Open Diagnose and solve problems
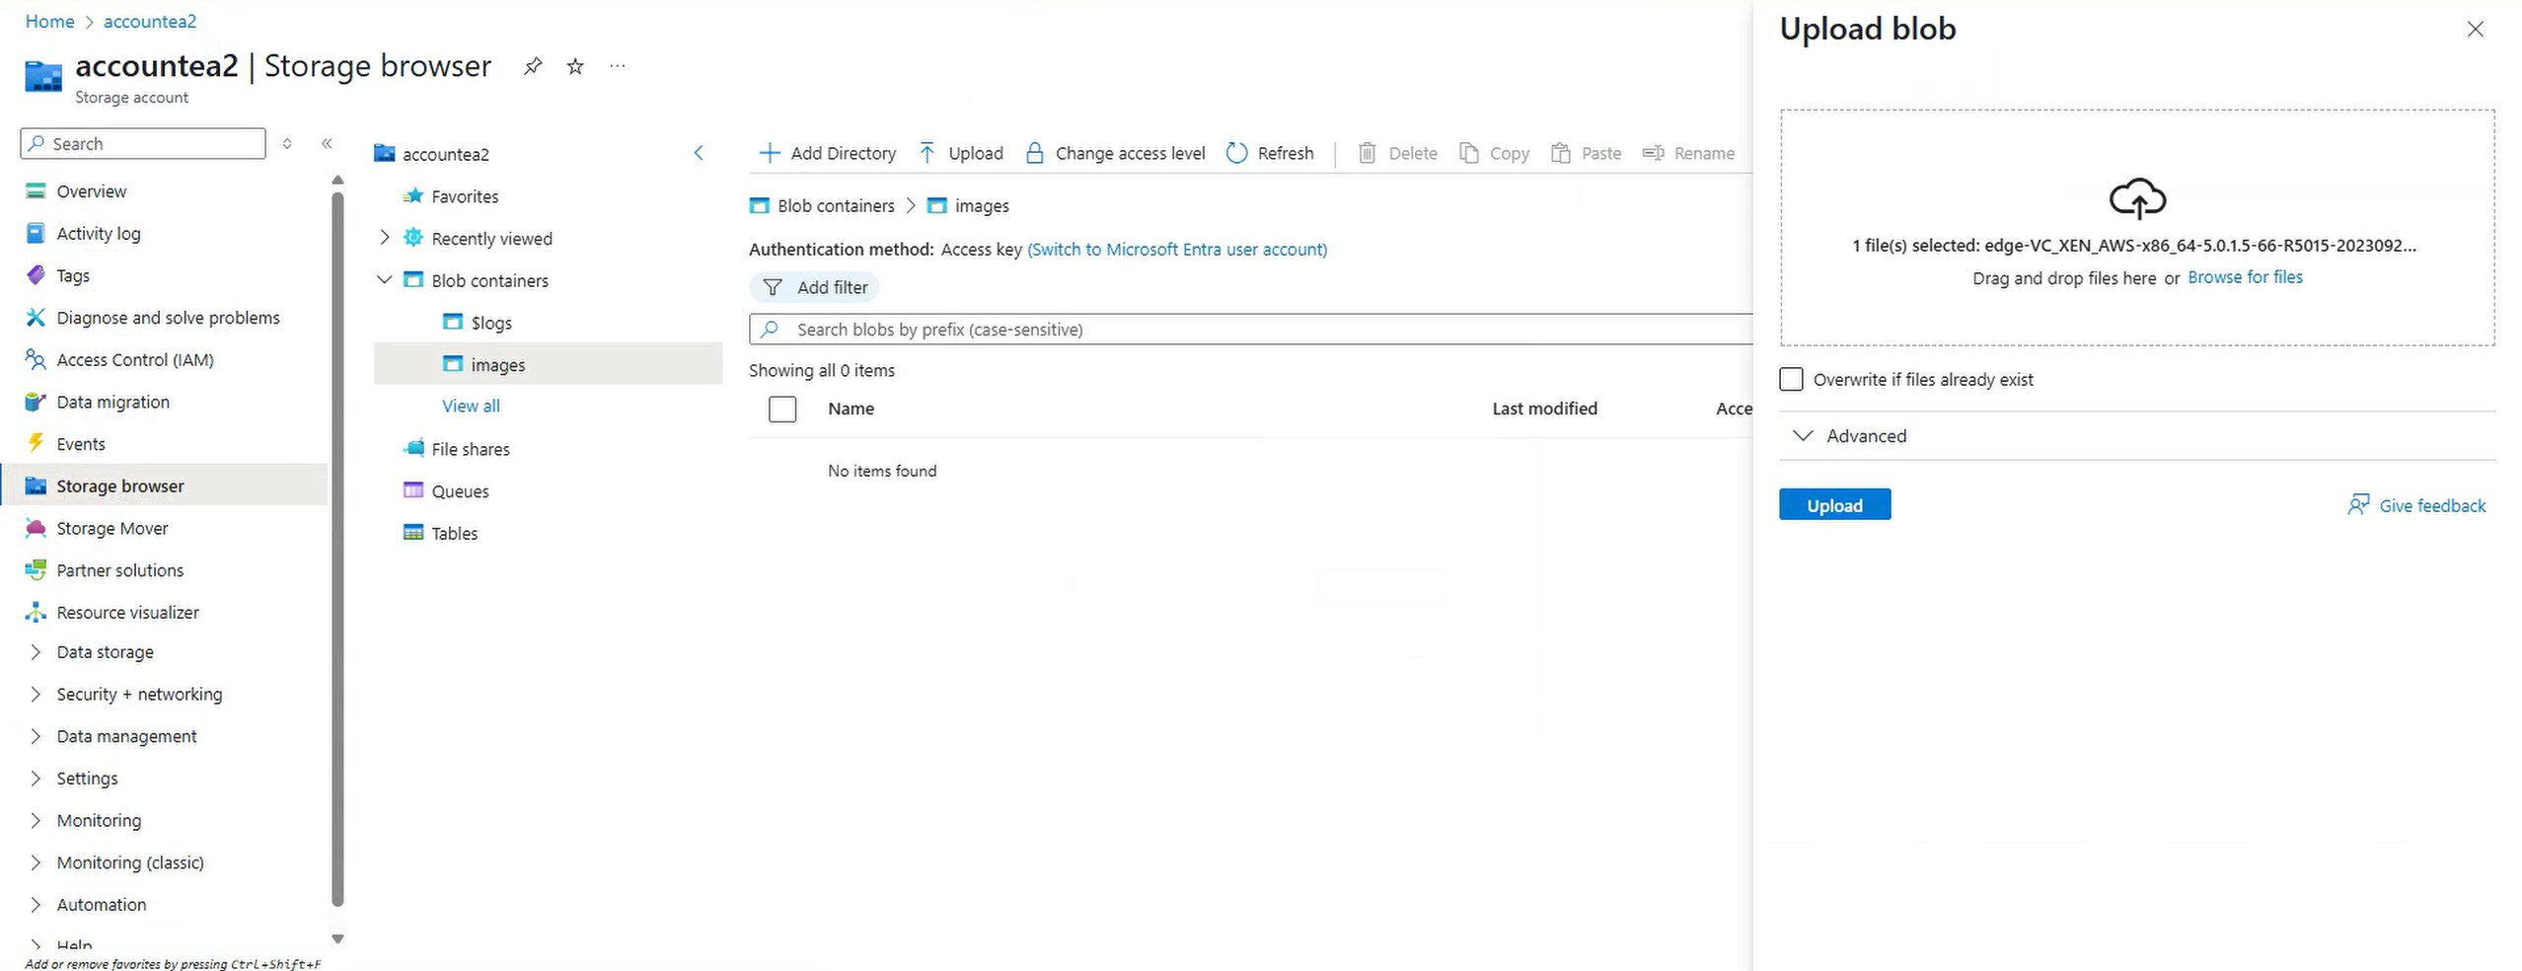 coord(168,318)
